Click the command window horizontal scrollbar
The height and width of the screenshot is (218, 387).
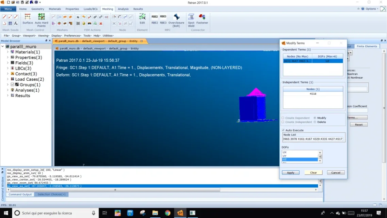click(115, 190)
